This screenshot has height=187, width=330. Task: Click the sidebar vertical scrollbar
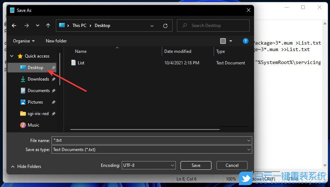tap(60, 69)
